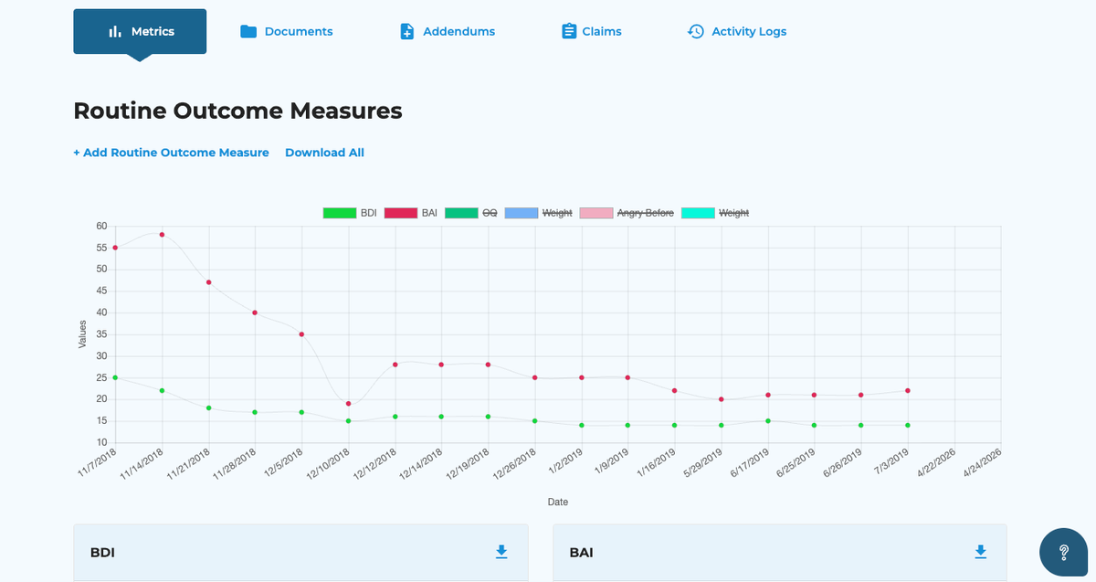Select BDI data point on 11/7/2018
1096x582 pixels.
coord(115,377)
